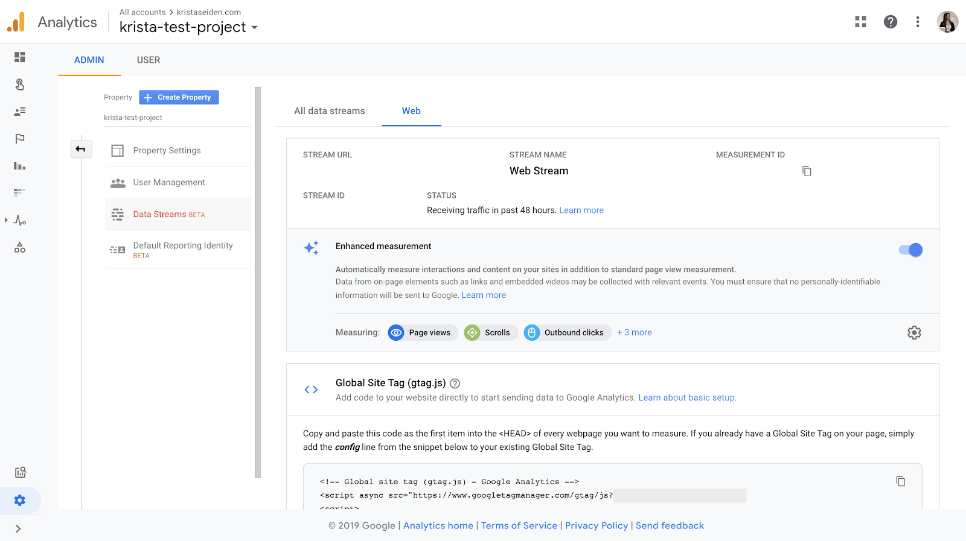
Task: Open the Realtime touch icon in sidebar
Action: (x=20, y=84)
